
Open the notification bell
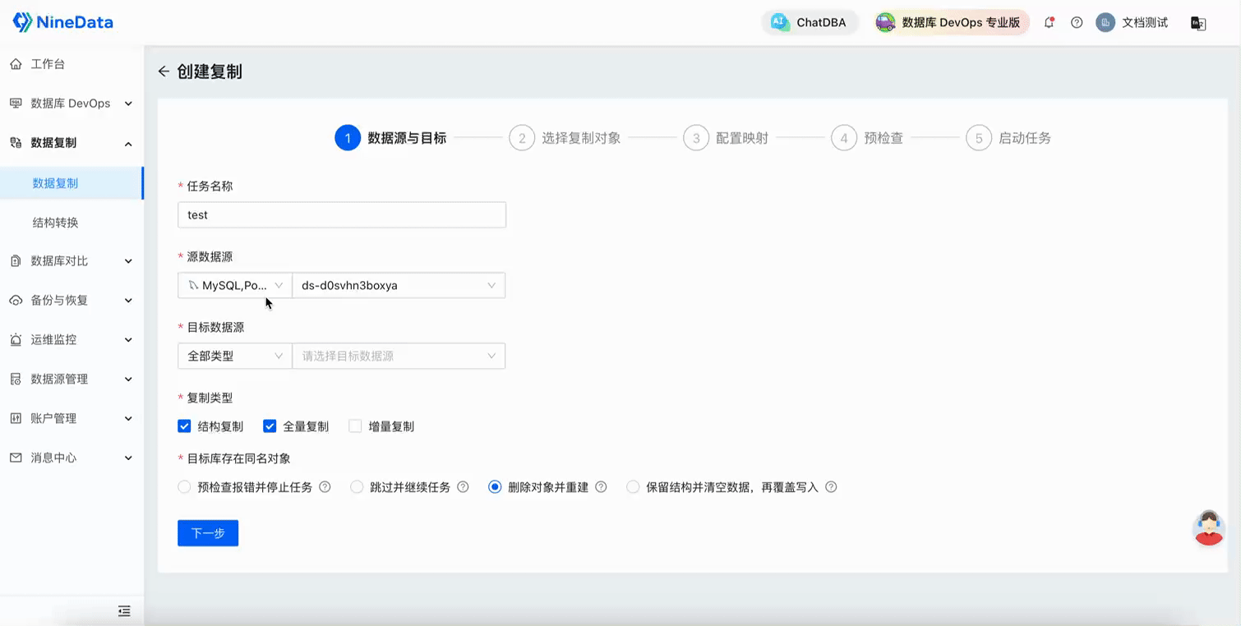(1049, 23)
